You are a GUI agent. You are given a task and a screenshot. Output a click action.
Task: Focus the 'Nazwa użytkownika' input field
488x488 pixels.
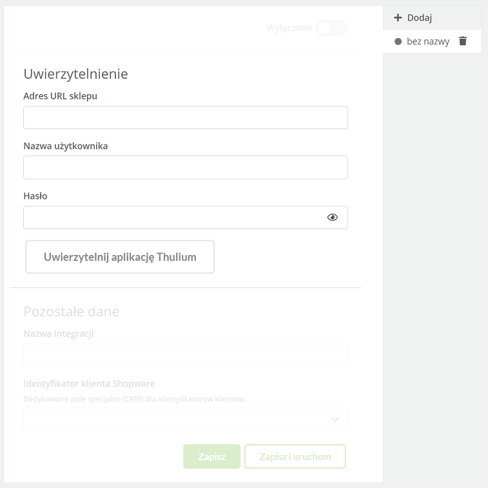point(186,167)
